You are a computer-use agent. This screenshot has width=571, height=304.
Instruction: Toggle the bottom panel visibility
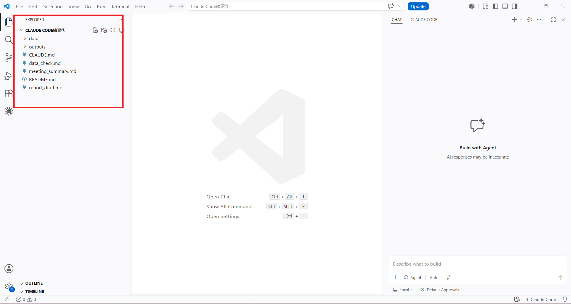(505, 6)
